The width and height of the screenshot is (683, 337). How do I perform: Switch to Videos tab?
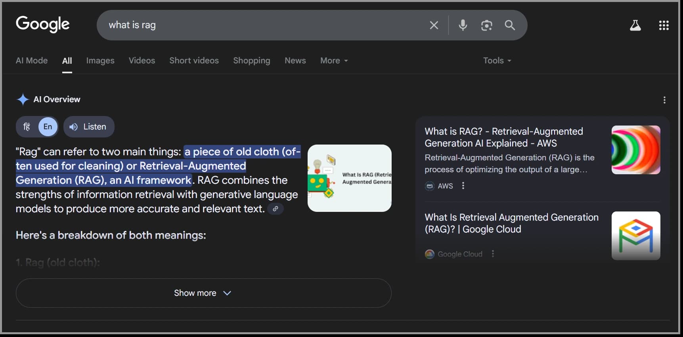142,61
